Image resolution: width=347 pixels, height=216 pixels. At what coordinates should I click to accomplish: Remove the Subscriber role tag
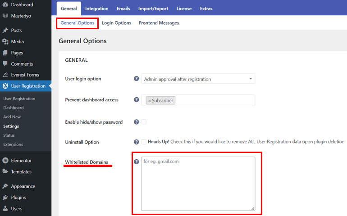(x=150, y=101)
